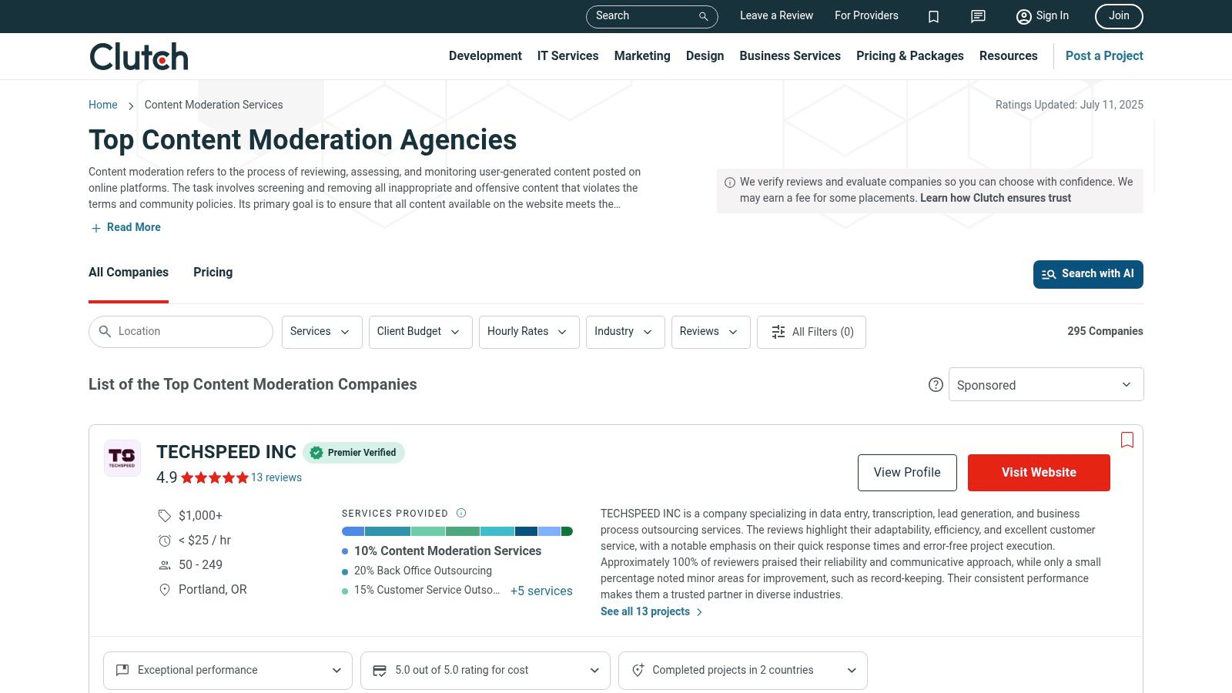This screenshot has height=693, width=1232.
Task: Click the five-star rating for TECHSPEED
Action: coord(215,477)
